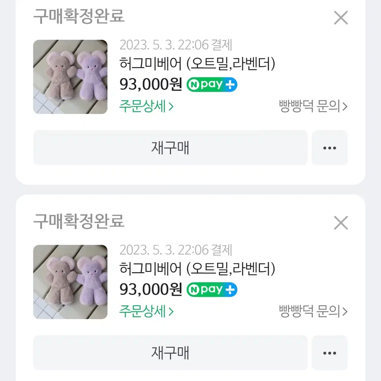Dismiss the second order card with X
Viewport: 381px width, 381px height.
pyautogui.click(x=341, y=223)
